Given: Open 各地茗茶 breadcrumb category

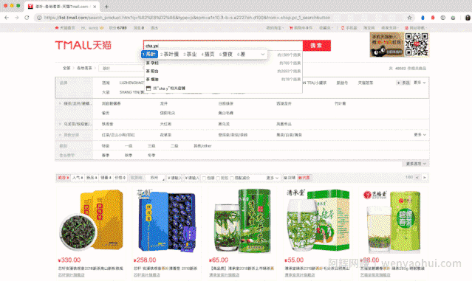Looking at the screenshot, I should (84, 68).
